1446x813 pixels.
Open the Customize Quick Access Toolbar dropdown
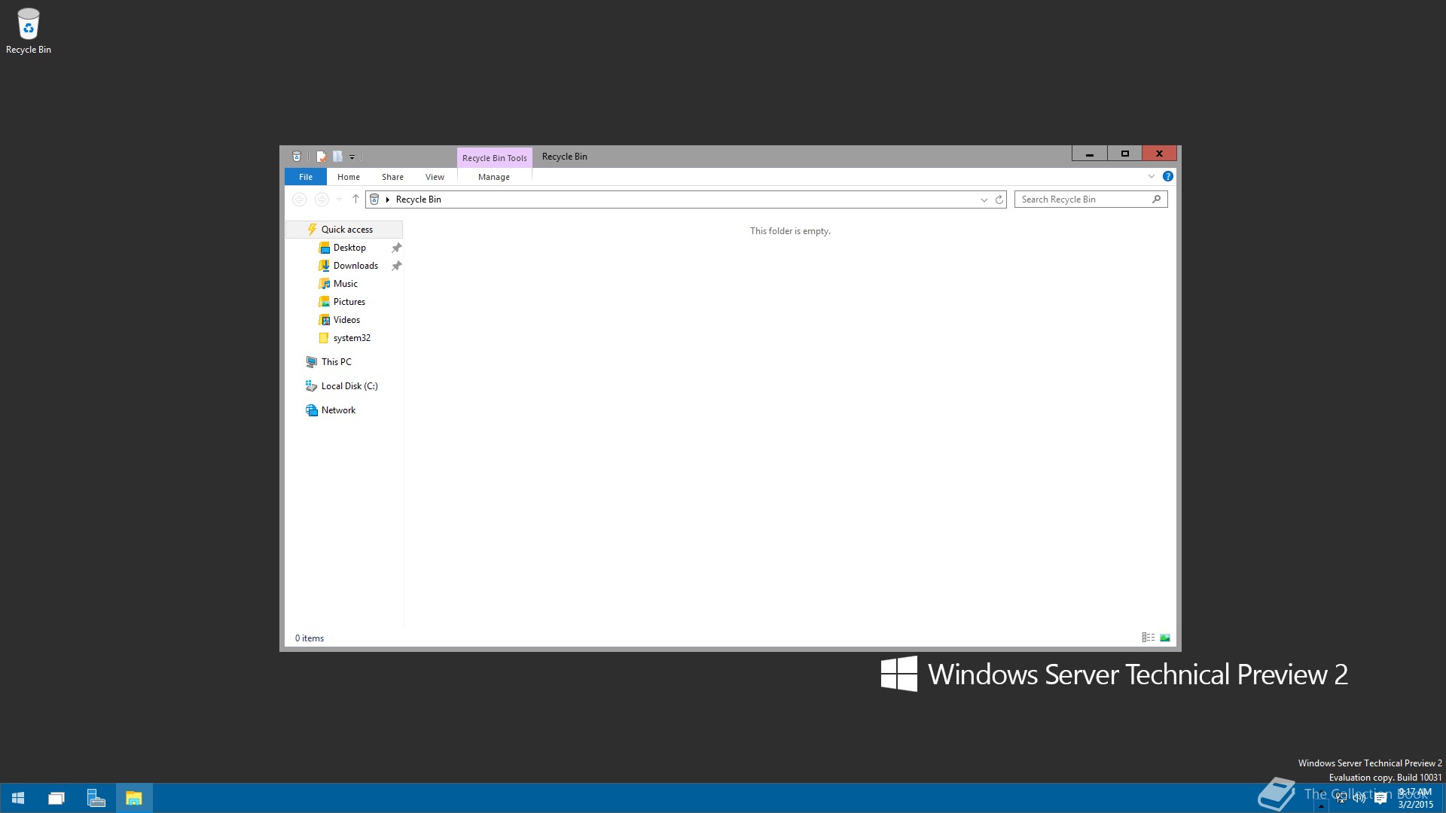[x=352, y=157]
